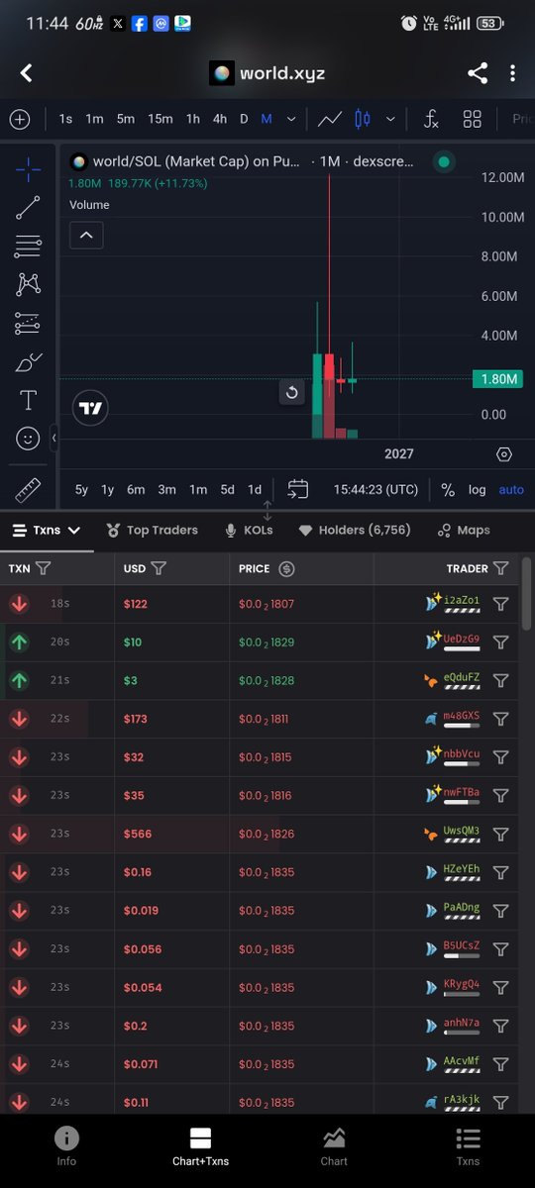Toggle auto scale mode
This screenshot has height=1188, width=535.
(x=511, y=490)
